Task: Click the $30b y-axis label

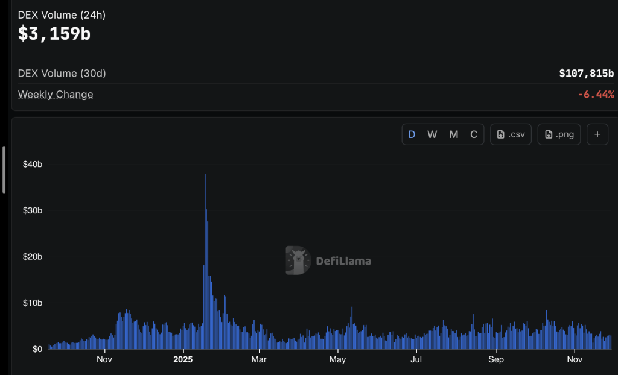Action: [x=33, y=210]
